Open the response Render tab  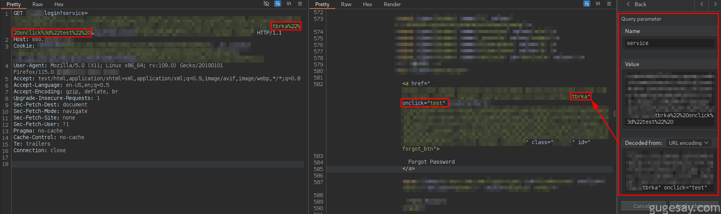tap(392, 4)
